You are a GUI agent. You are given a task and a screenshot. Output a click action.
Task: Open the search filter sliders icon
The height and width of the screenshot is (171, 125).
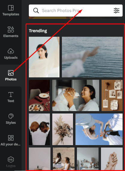(x=117, y=11)
